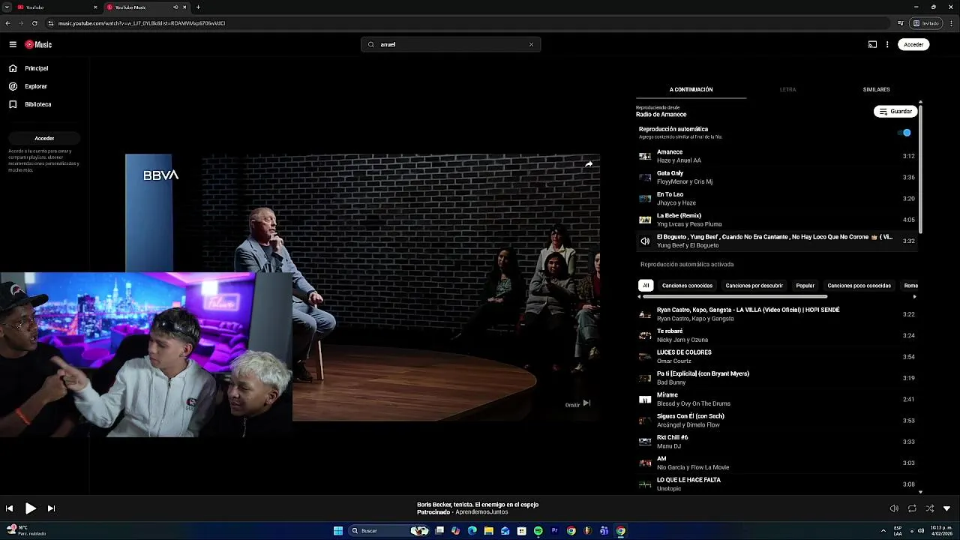
Task: Click the Mírame song thumbnail
Action: pyautogui.click(x=645, y=399)
